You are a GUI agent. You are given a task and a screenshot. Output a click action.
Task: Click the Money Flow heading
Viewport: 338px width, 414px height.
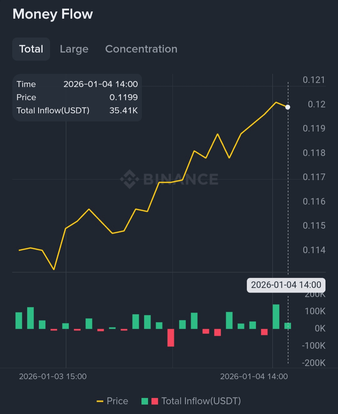click(x=53, y=14)
